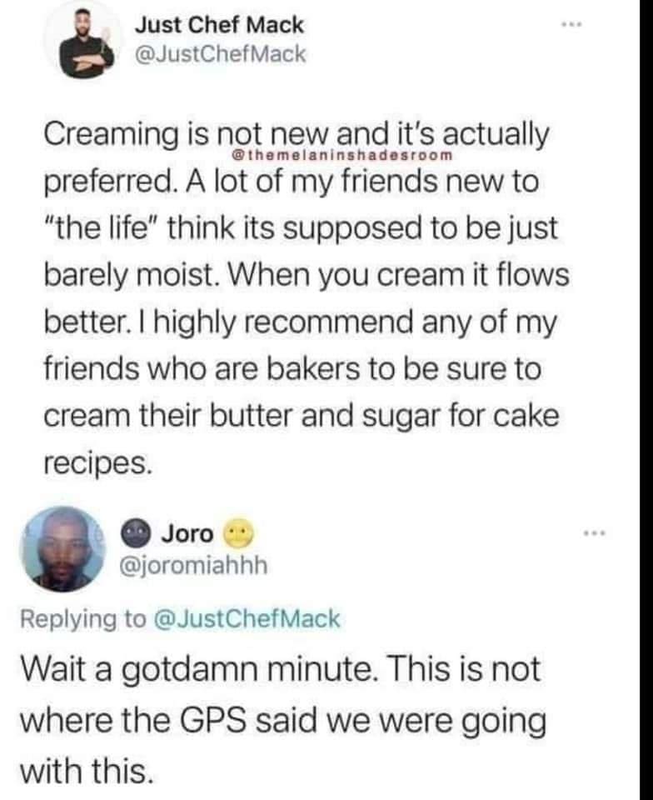Viewport: 653px width, 800px height.
Task: Click "with this." ending Joro's reply
Action: click(86, 771)
